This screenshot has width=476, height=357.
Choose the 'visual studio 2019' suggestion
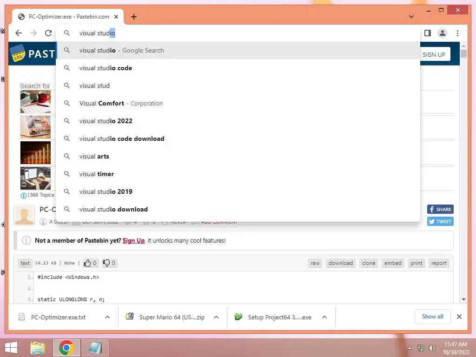(x=238, y=192)
